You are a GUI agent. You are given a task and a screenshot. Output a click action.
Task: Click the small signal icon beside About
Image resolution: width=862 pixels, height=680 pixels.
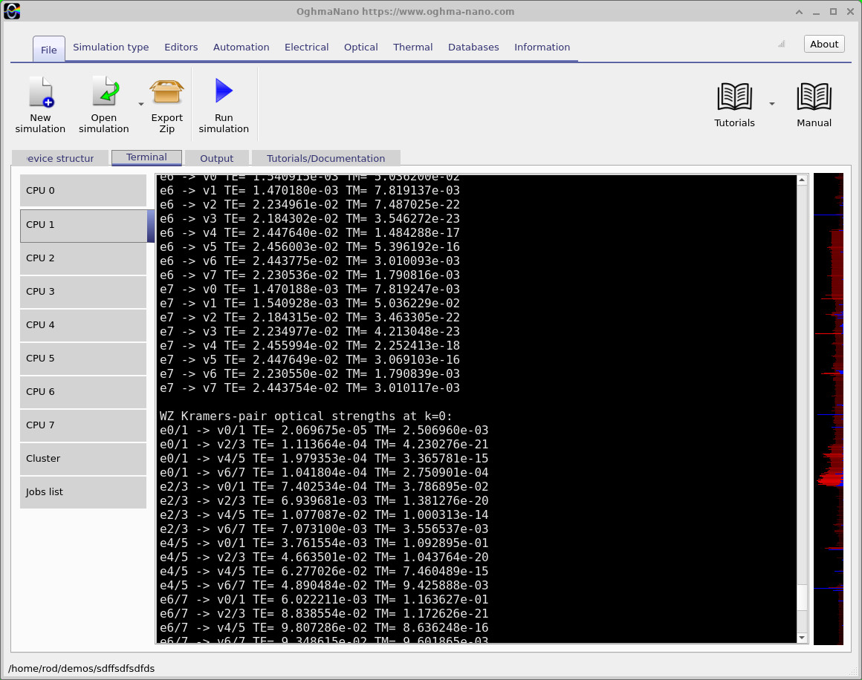coord(781,44)
